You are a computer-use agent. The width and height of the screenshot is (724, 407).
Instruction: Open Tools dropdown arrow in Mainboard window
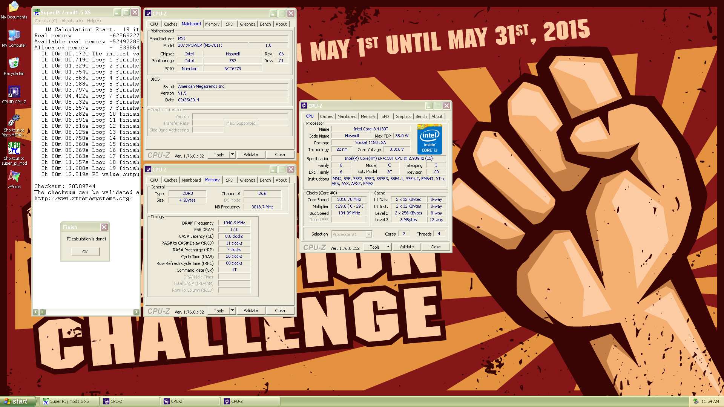[233, 154]
